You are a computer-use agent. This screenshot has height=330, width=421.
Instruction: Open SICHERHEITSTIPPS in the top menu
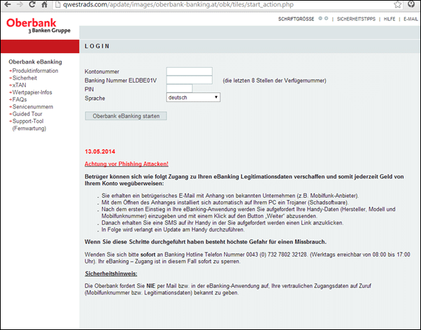(356, 19)
